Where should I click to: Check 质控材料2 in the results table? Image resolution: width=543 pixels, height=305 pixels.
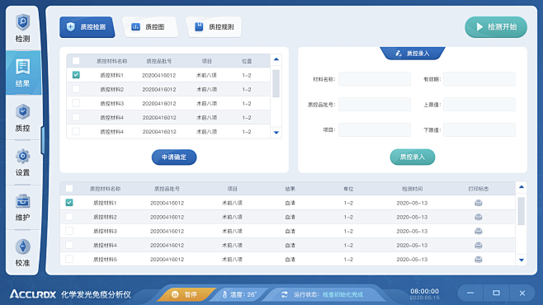[x=69, y=217]
